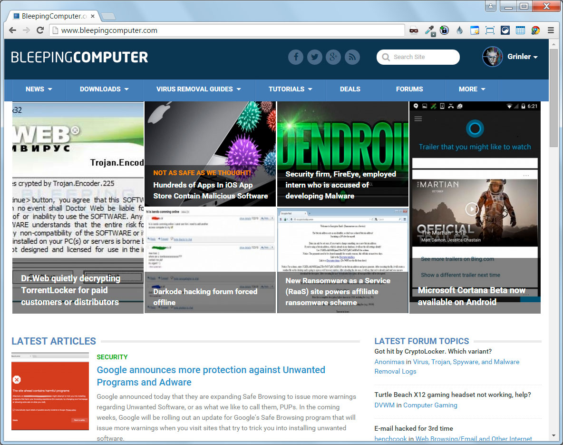Close the BleepingComputer browser tab
Viewport: 563px width, 445px height.
pyautogui.click(x=93, y=16)
